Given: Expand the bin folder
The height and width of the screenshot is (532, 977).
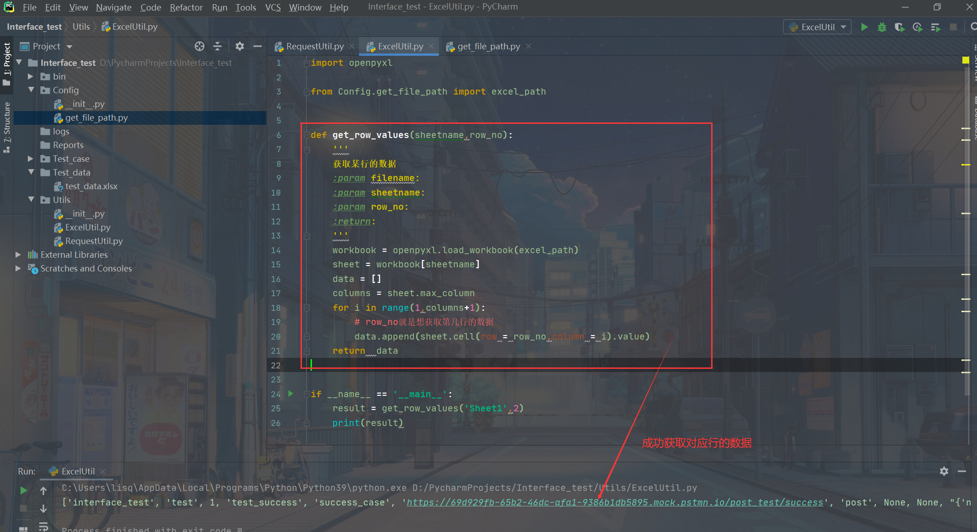Looking at the screenshot, I should (31, 76).
